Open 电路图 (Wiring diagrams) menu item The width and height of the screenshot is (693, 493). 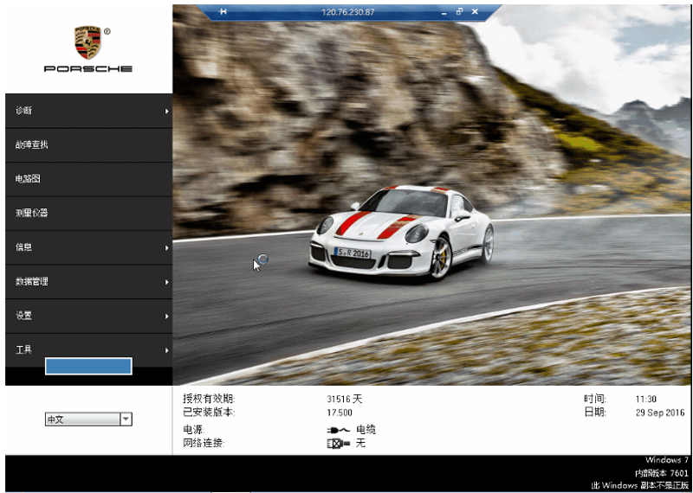tap(89, 179)
